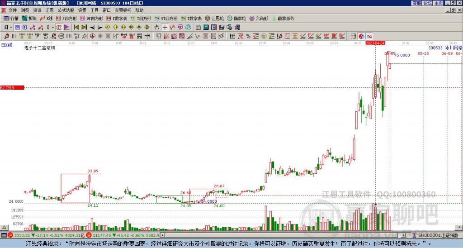Open the P数字表 tool
Image resolution: width=463 pixels, height=248 pixels.
[x=117, y=18]
